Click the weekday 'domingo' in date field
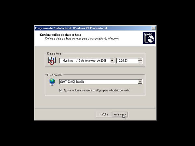 click(68, 61)
